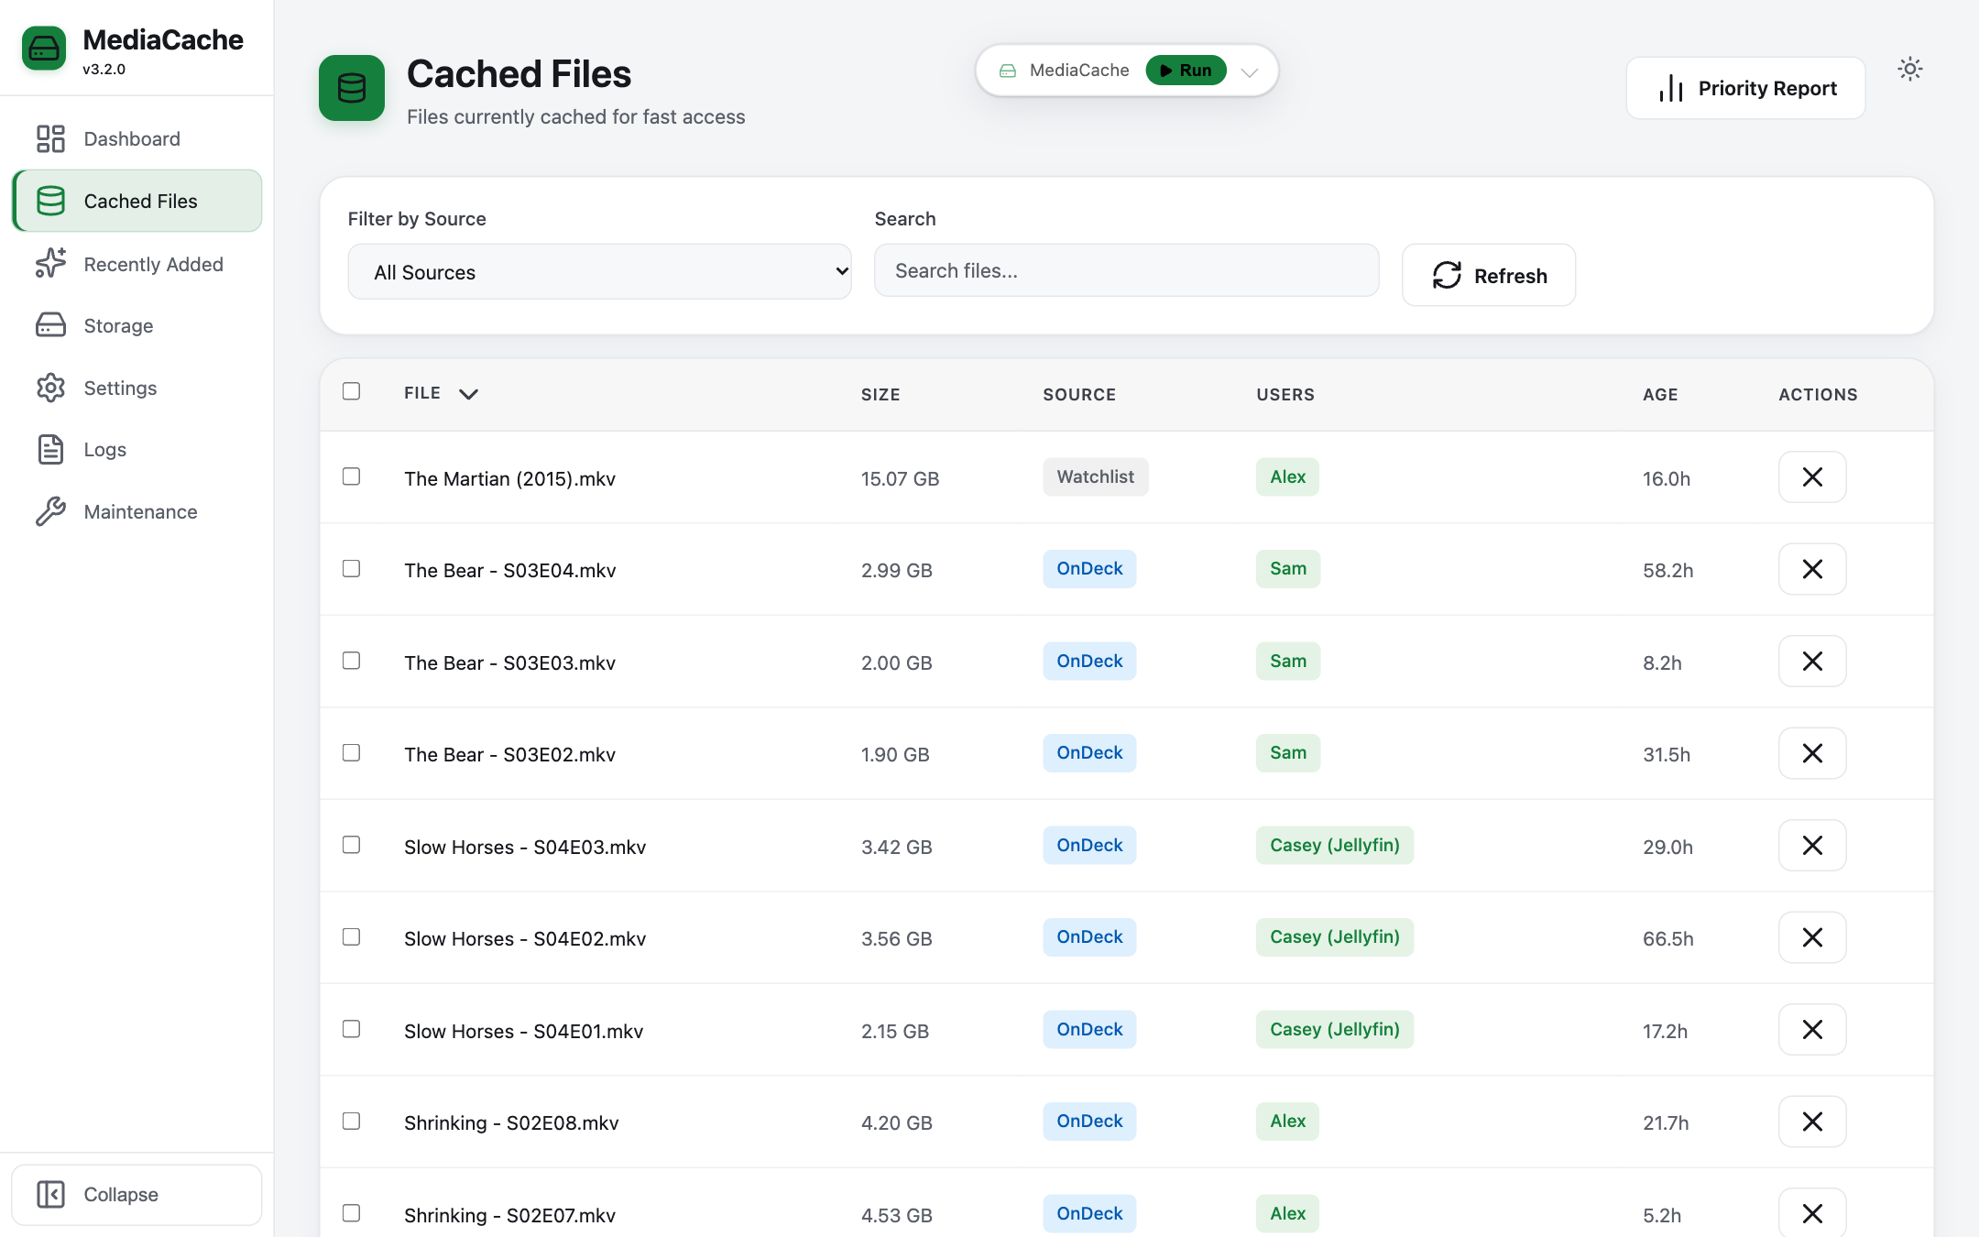1979x1237 pixels.
Task: Remove The Bear - S03E03.mkv from cache
Action: (1812, 662)
